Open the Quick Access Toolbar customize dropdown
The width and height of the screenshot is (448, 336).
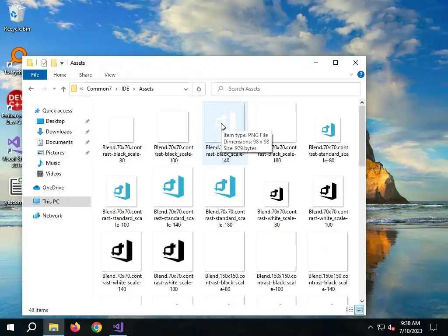click(x=62, y=63)
